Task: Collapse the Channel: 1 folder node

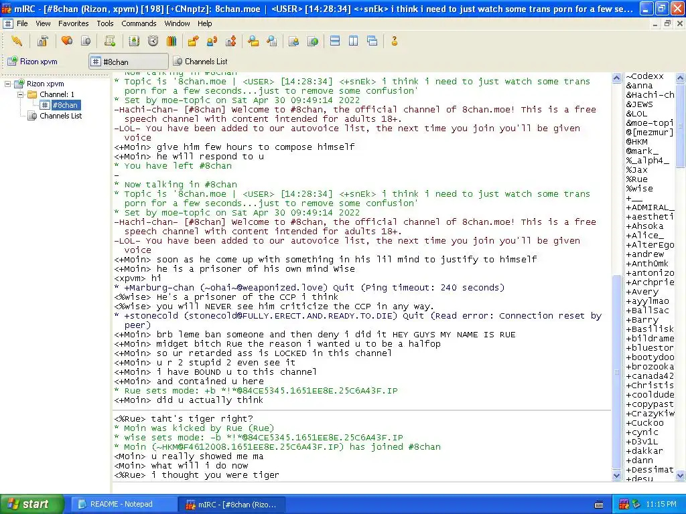Action: pos(20,94)
